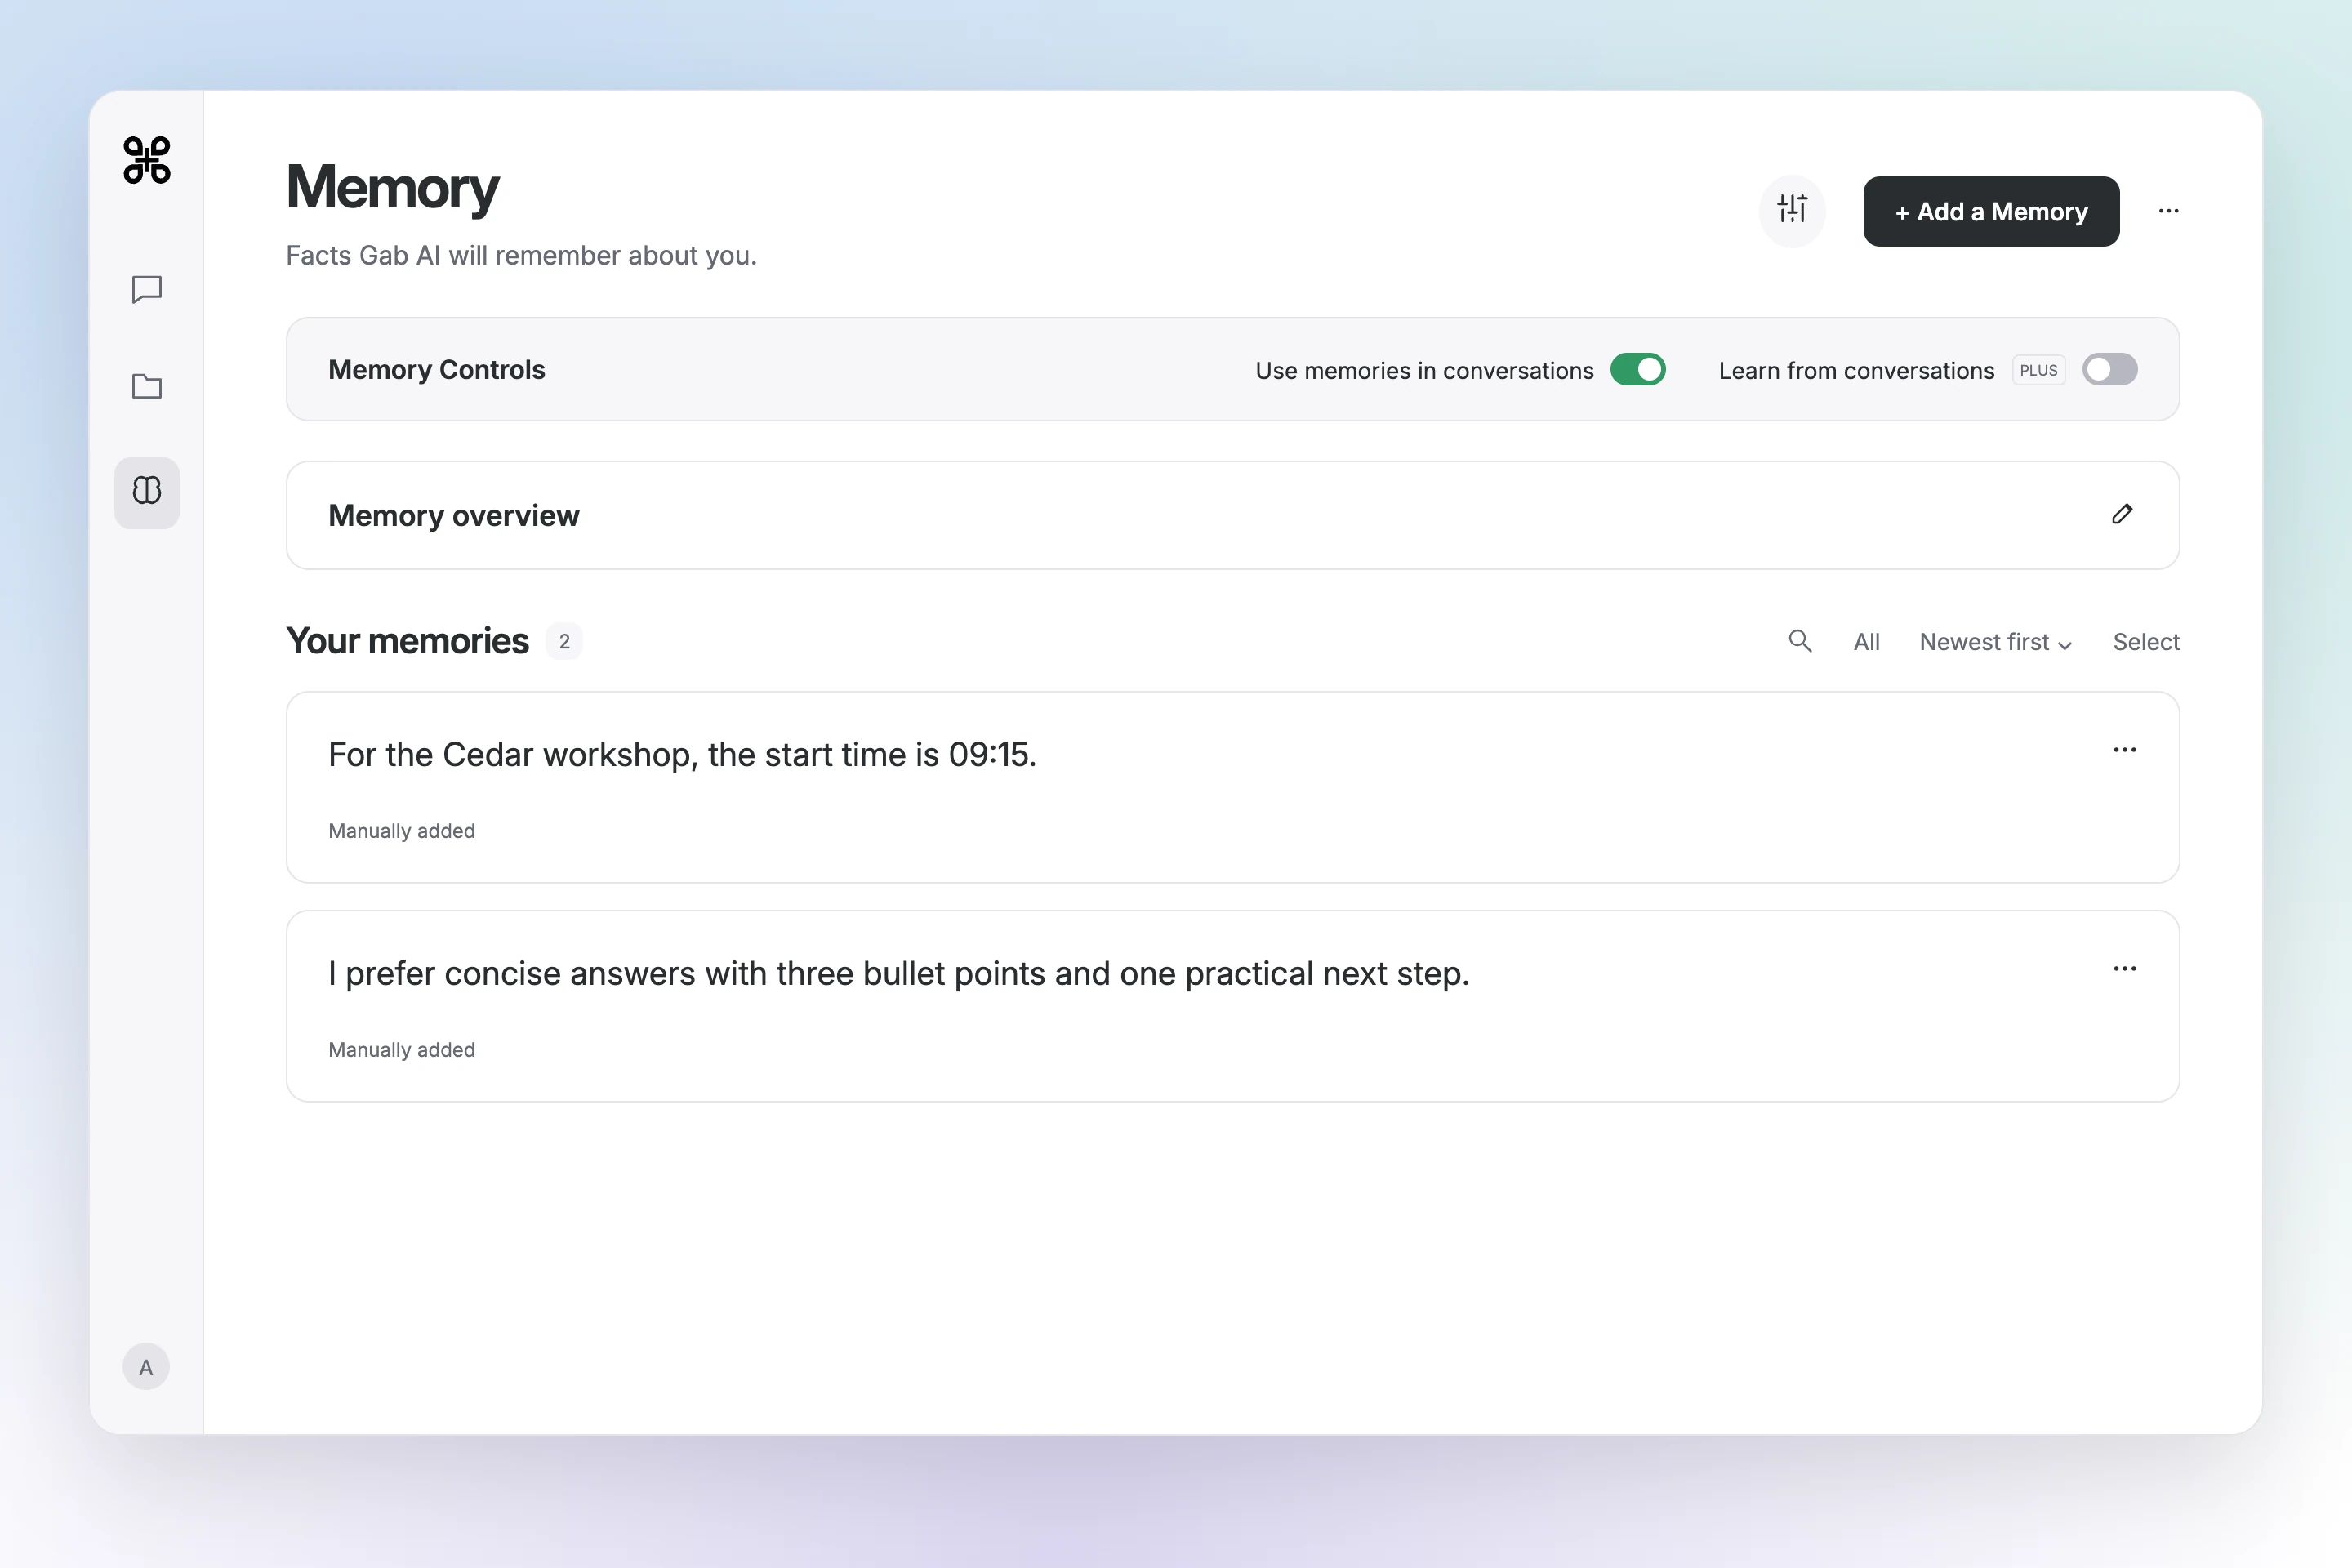Open options for the concise answers memory
The image size is (2352, 1568).
pos(2125,969)
